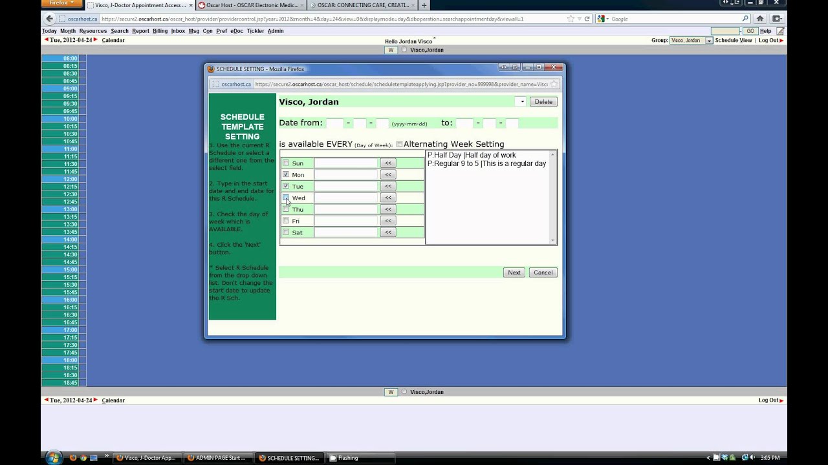Open the Admin menu item

pyautogui.click(x=276, y=31)
